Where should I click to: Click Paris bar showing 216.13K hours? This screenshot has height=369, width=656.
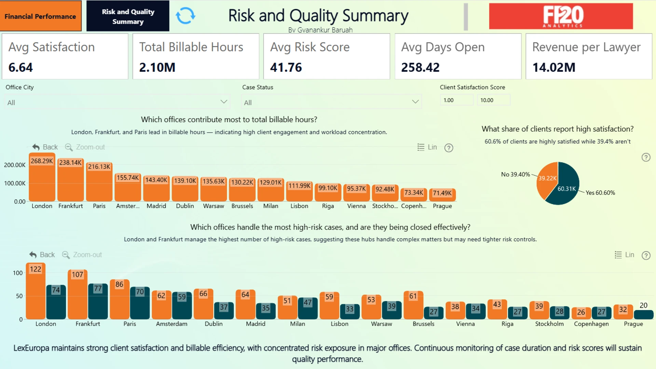(x=99, y=182)
